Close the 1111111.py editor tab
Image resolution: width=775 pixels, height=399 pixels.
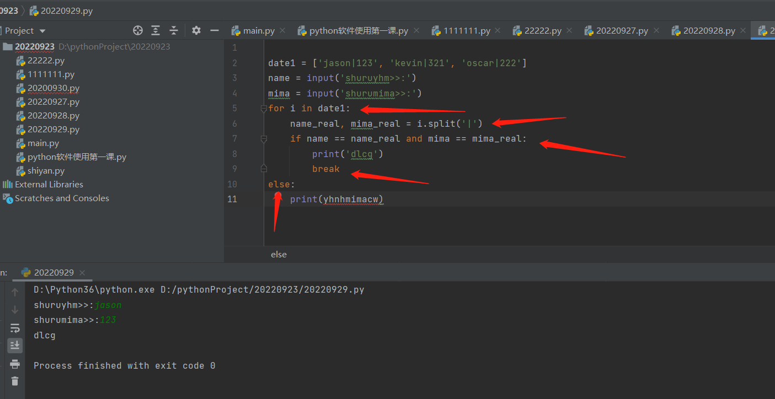(x=498, y=31)
